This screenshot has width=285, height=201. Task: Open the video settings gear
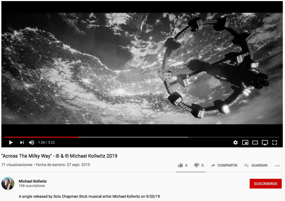[x=235, y=142]
